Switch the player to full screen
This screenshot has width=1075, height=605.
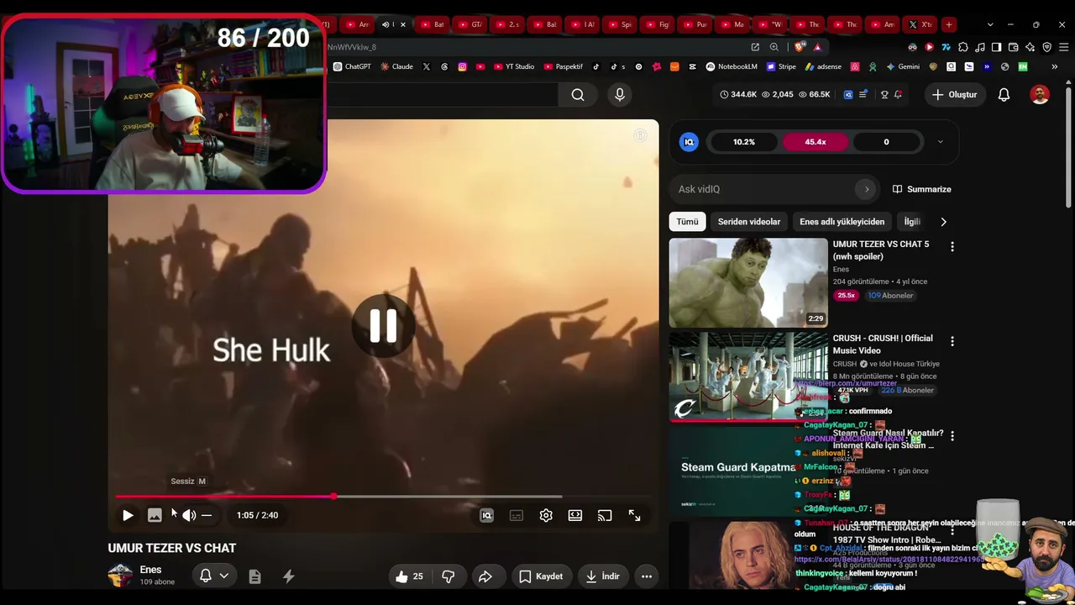click(x=635, y=515)
